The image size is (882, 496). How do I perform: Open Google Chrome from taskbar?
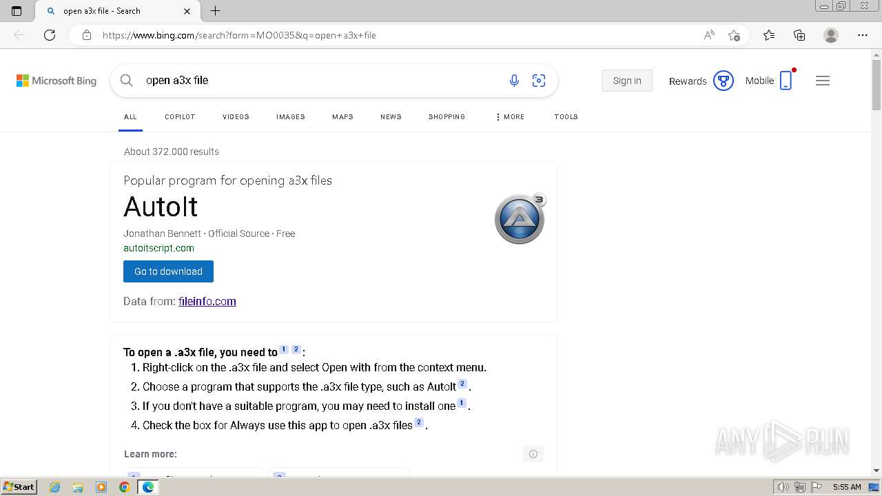[x=125, y=487]
